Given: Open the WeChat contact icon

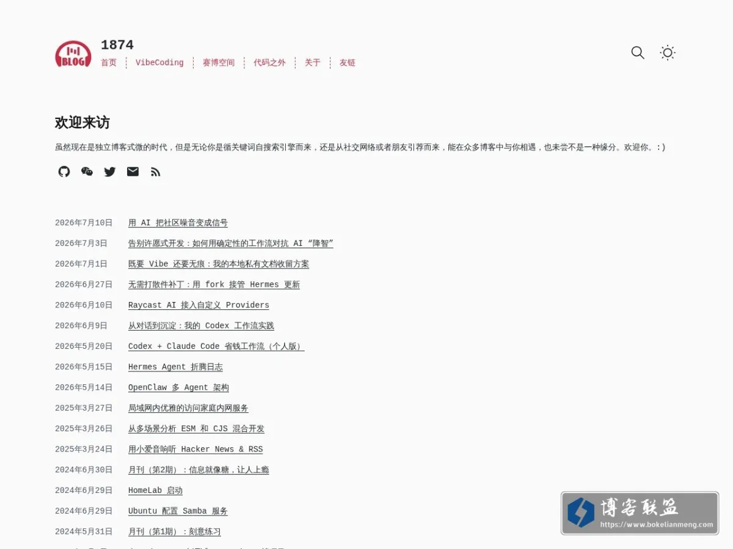Looking at the screenshot, I should pyautogui.click(x=87, y=171).
